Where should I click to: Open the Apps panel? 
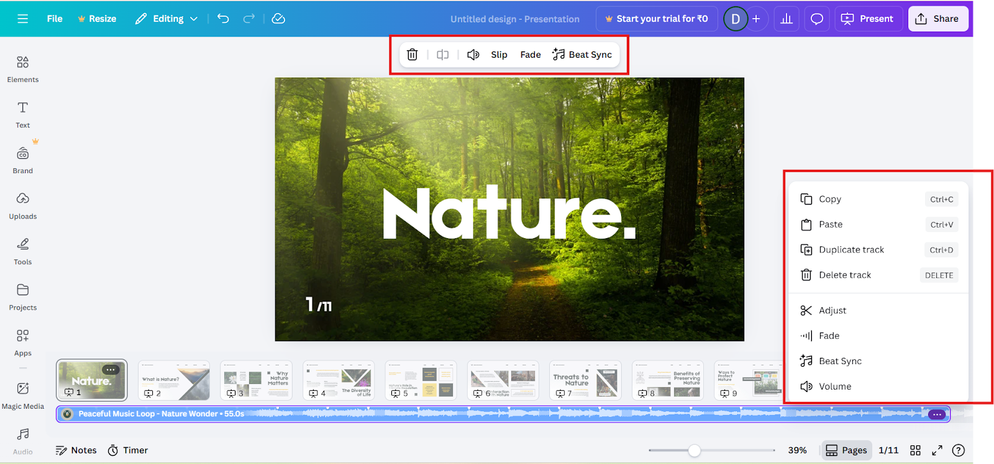(23, 342)
